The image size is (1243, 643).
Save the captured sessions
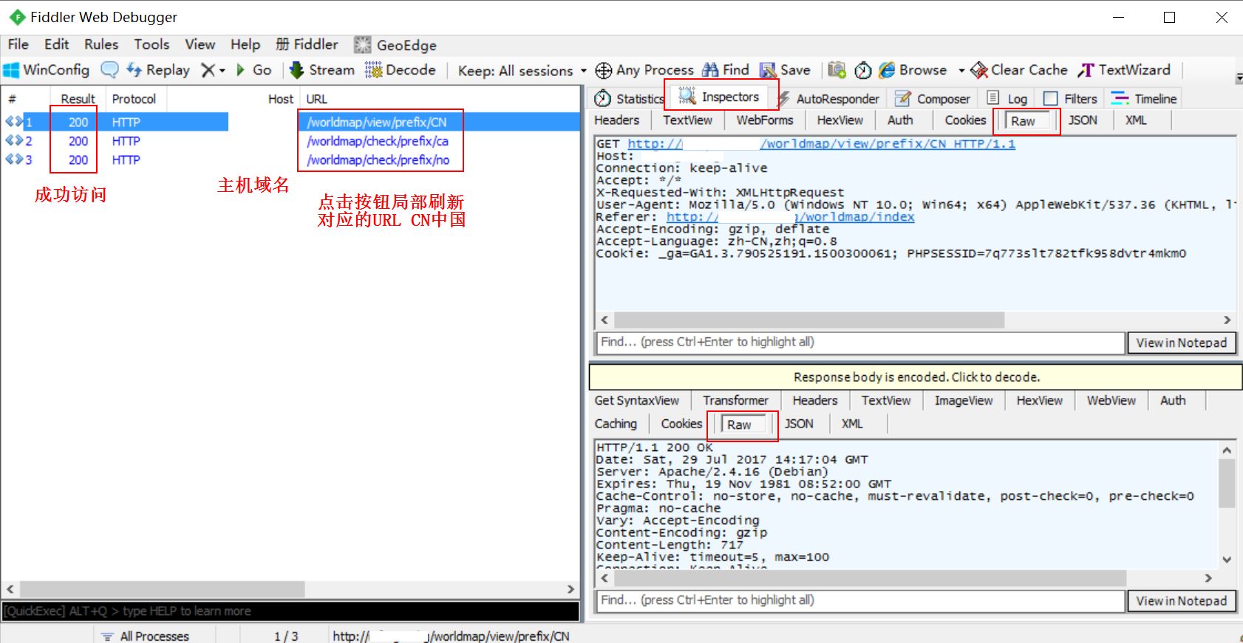pyautogui.click(x=786, y=70)
